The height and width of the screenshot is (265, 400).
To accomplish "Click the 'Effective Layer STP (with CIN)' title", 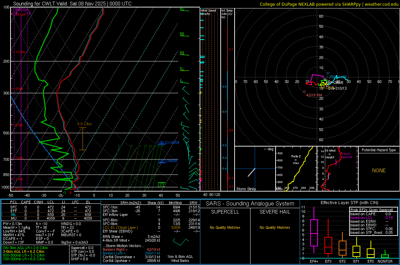I will pyautogui.click(x=349, y=203).
